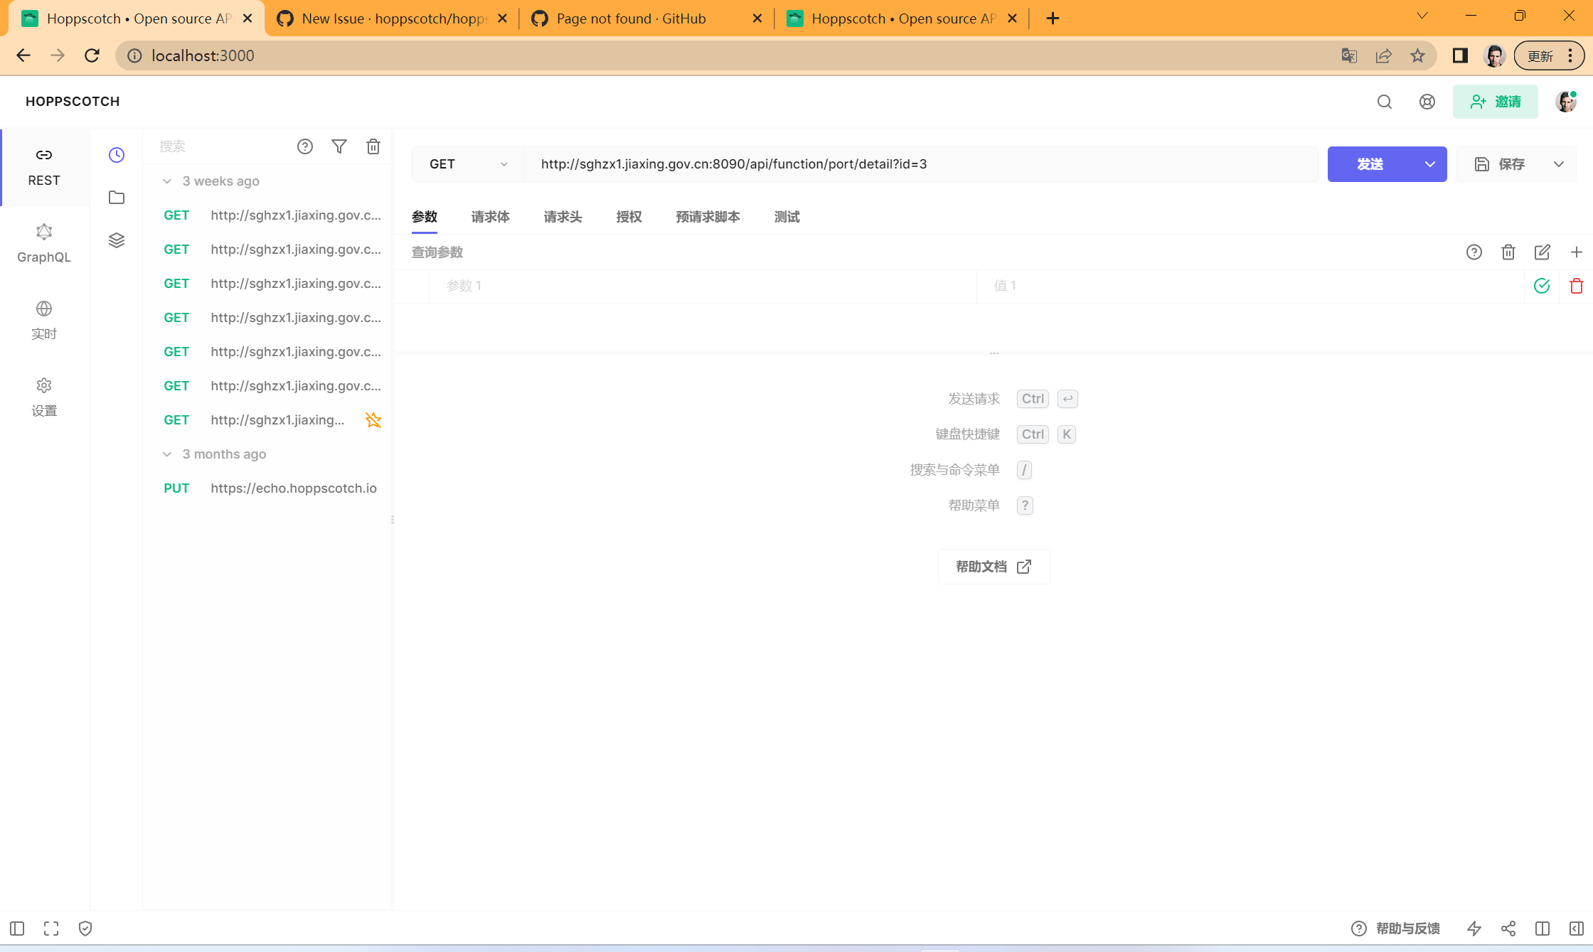Image resolution: width=1593 pixels, height=952 pixels.
Task: Clear all history with trash icon
Action: (x=373, y=146)
